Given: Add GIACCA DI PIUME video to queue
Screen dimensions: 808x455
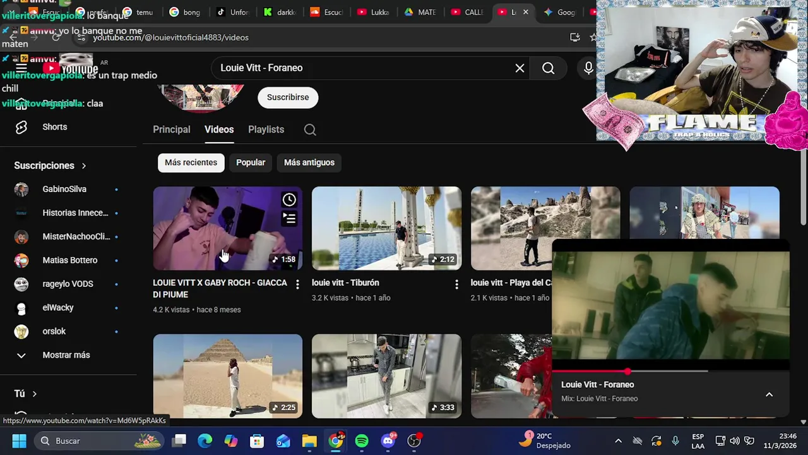Looking at the screenshot, I should pos(289,219).
